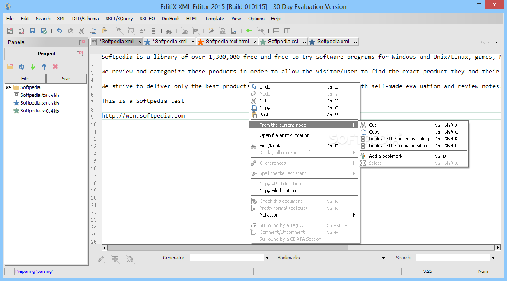Close the Panels pane with its corner icon
The height and width of the screenshot is (281, 507).
click(x=82, y=42)
